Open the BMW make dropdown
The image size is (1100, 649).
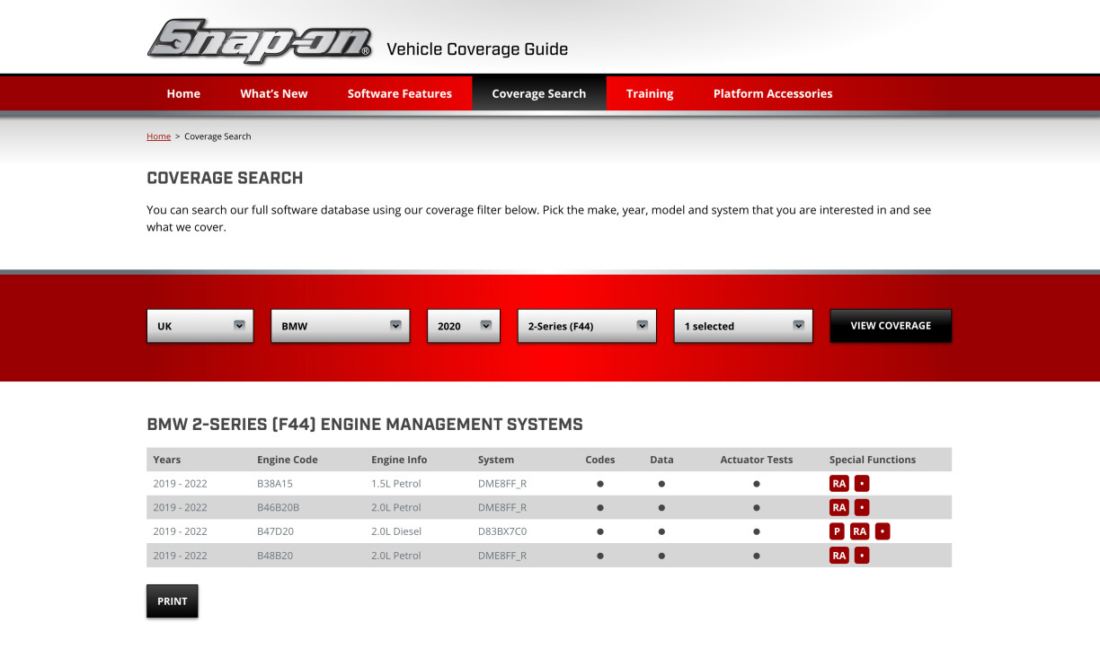click(x=340, y=326)
